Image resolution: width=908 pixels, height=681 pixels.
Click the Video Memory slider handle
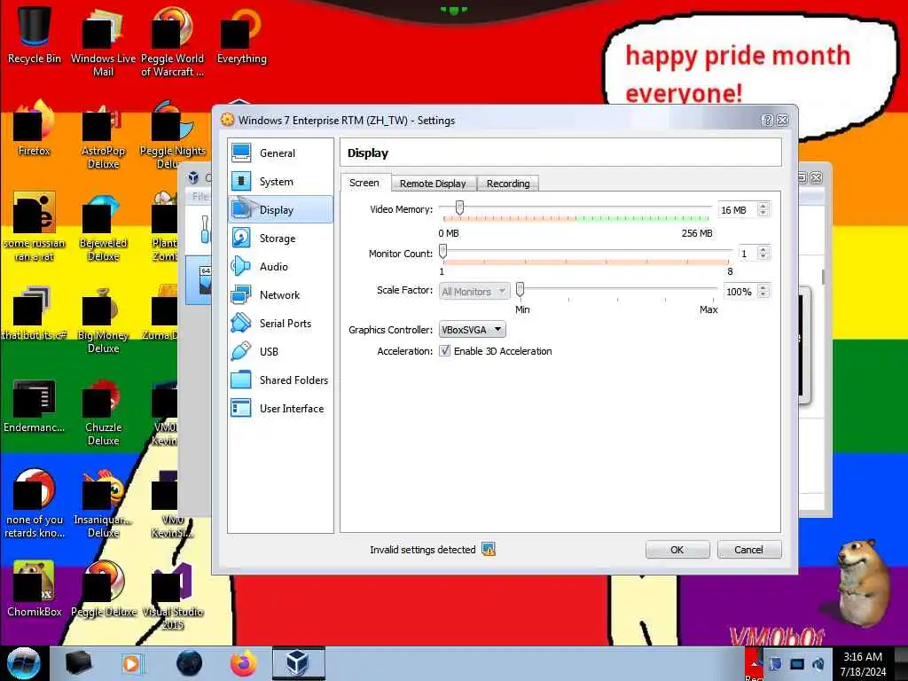coord(459,207)
